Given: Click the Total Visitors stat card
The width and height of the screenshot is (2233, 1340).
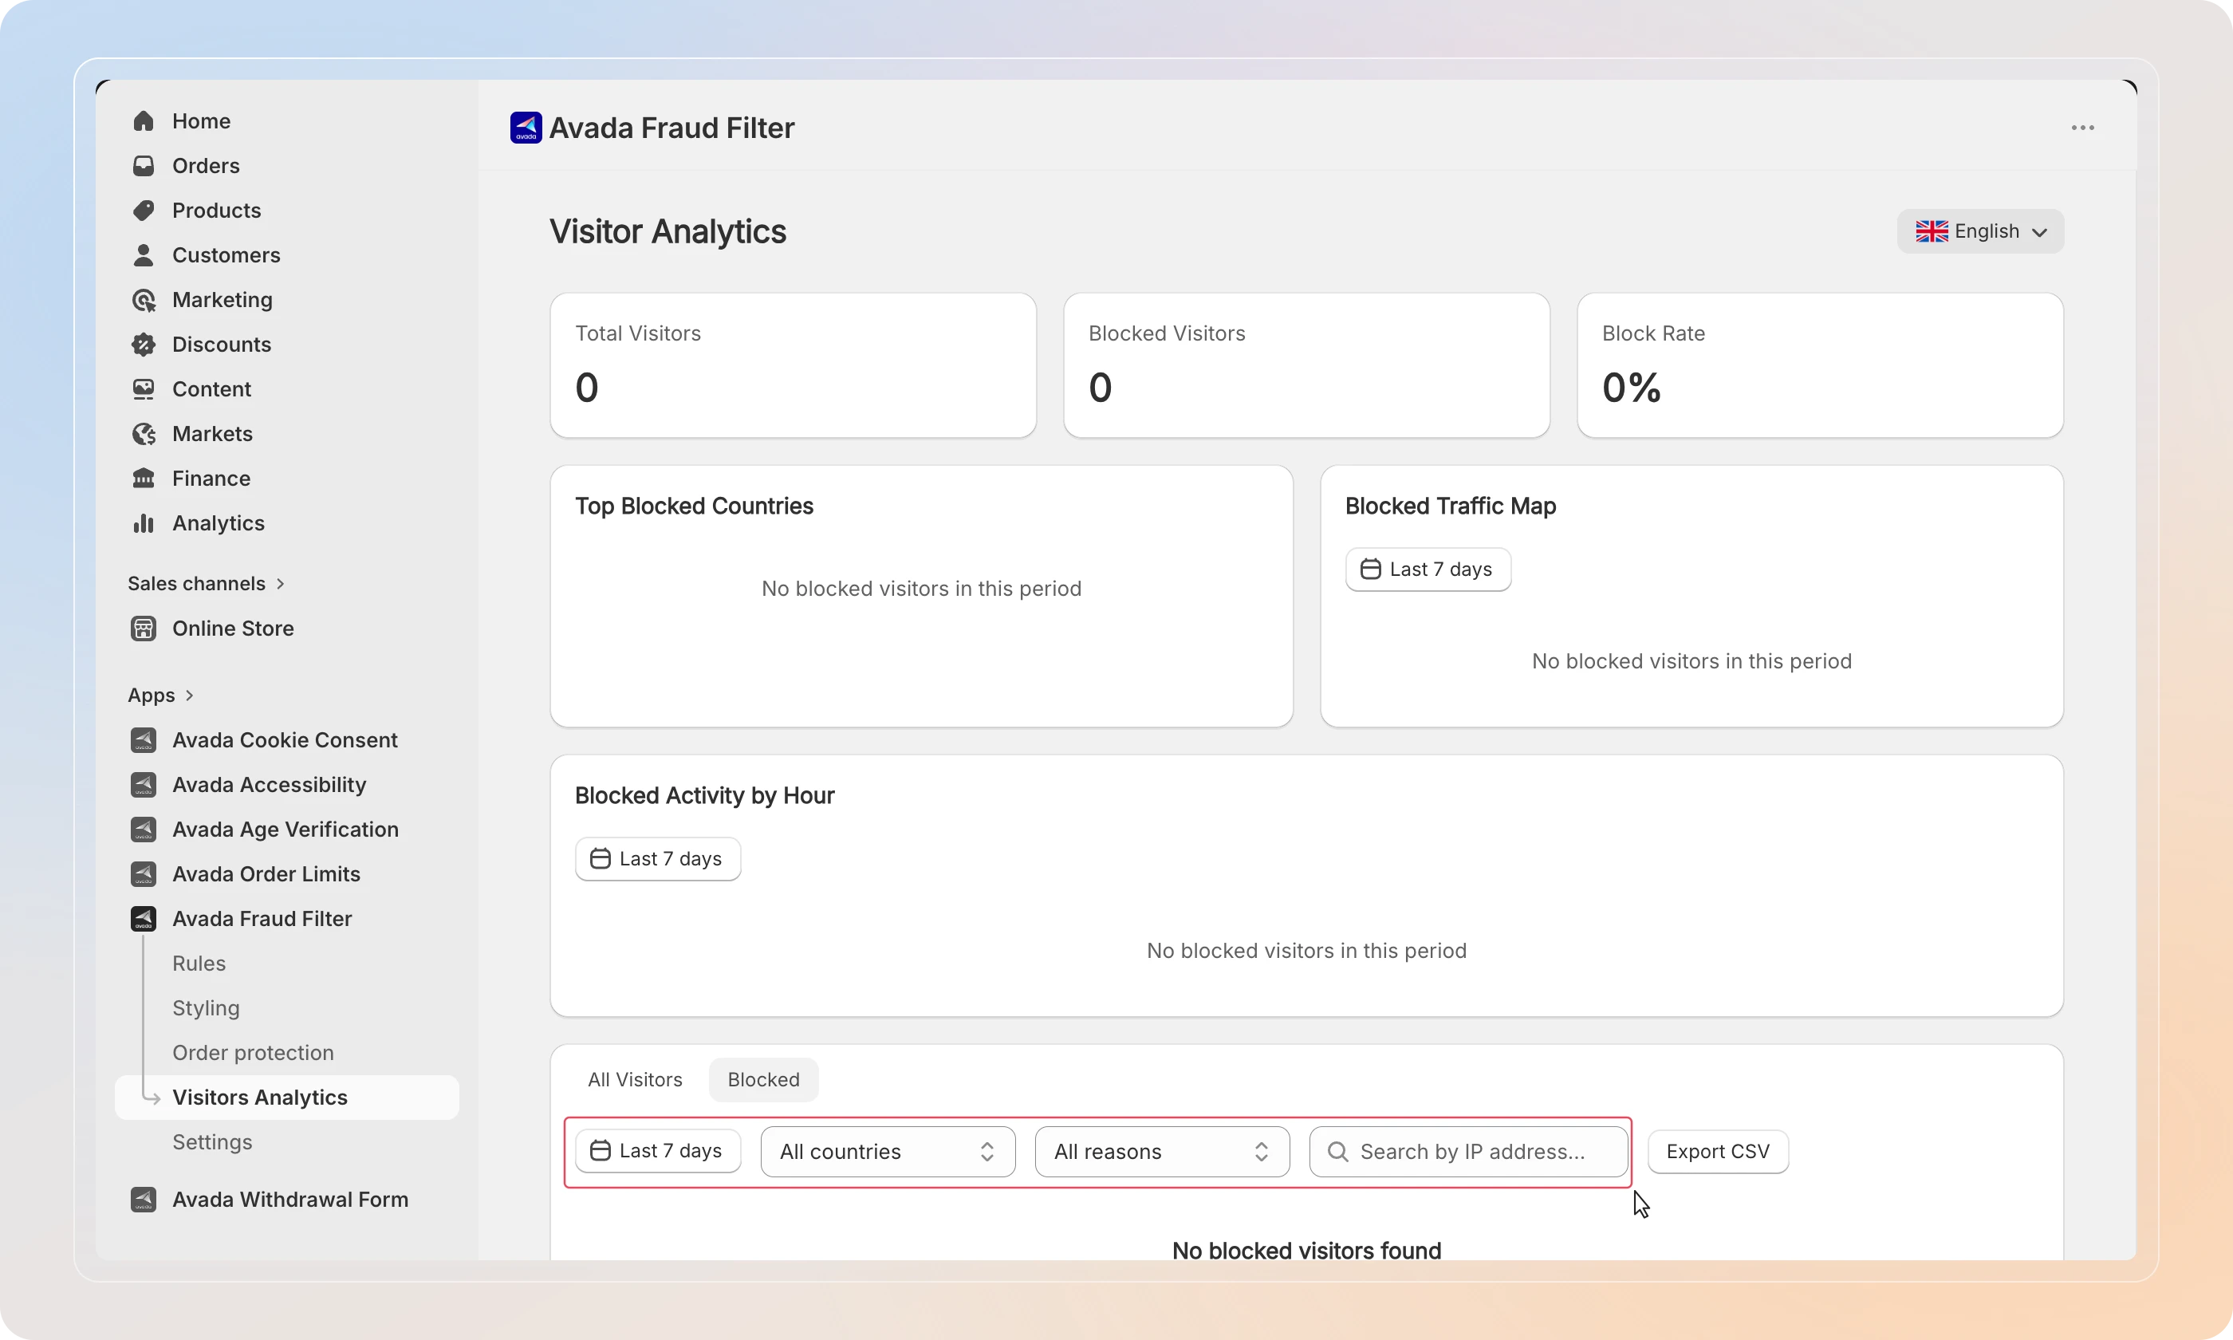Looking at the screenshot, I should 794,365.
